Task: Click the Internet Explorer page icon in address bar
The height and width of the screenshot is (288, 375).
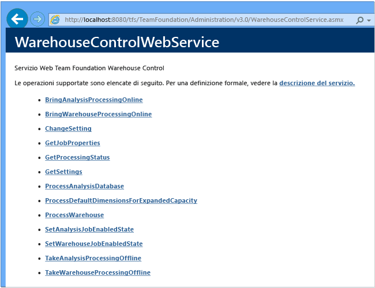Action: [55, 20]
